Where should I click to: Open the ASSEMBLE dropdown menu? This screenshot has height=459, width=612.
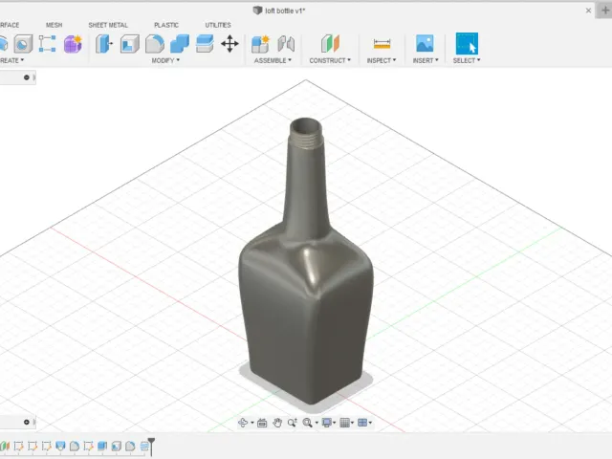point(273,60)
